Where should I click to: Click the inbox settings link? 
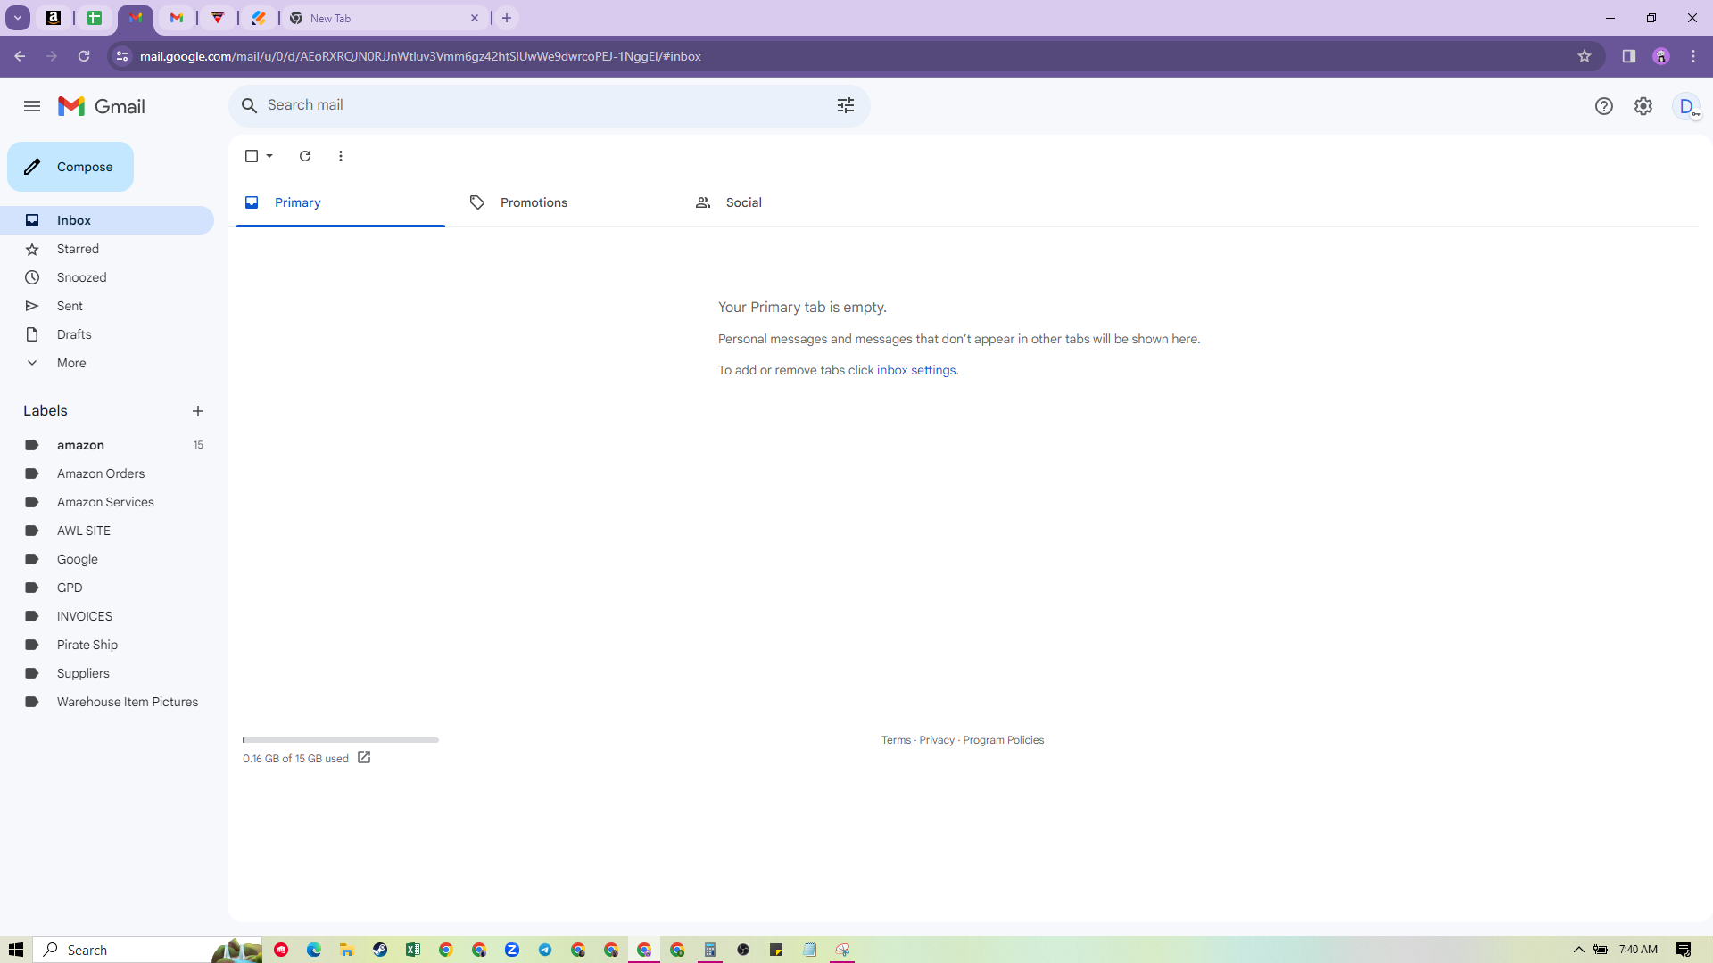pyautogui.click(x=916, y=370)
